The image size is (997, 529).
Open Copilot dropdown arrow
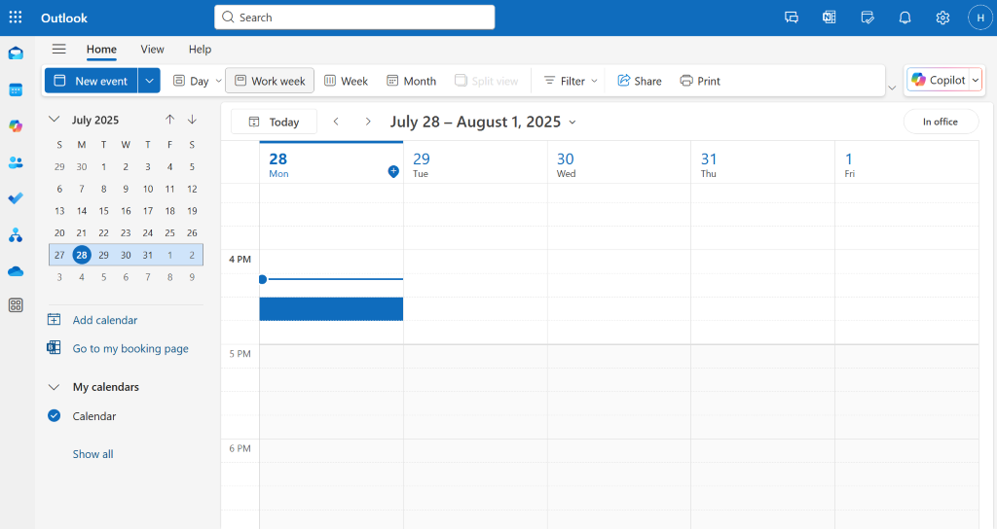(976, 80)
